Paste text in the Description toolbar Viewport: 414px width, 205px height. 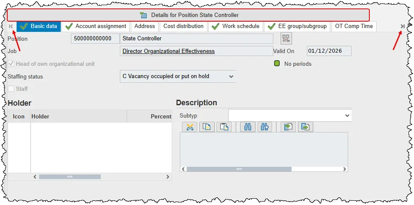[224, 127]
